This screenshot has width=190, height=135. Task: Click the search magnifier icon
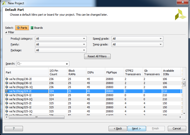pos(19,64)
